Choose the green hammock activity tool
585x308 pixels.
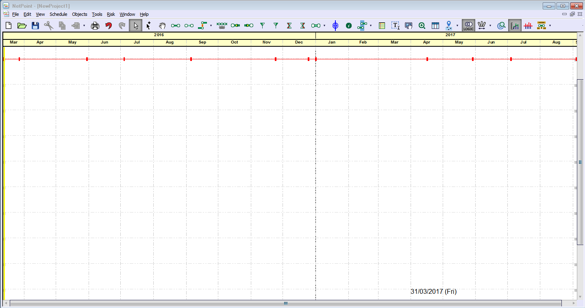pos(316,26)
